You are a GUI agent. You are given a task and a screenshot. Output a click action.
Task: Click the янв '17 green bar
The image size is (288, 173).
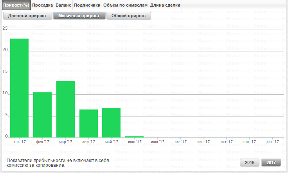tap(20, 88)
